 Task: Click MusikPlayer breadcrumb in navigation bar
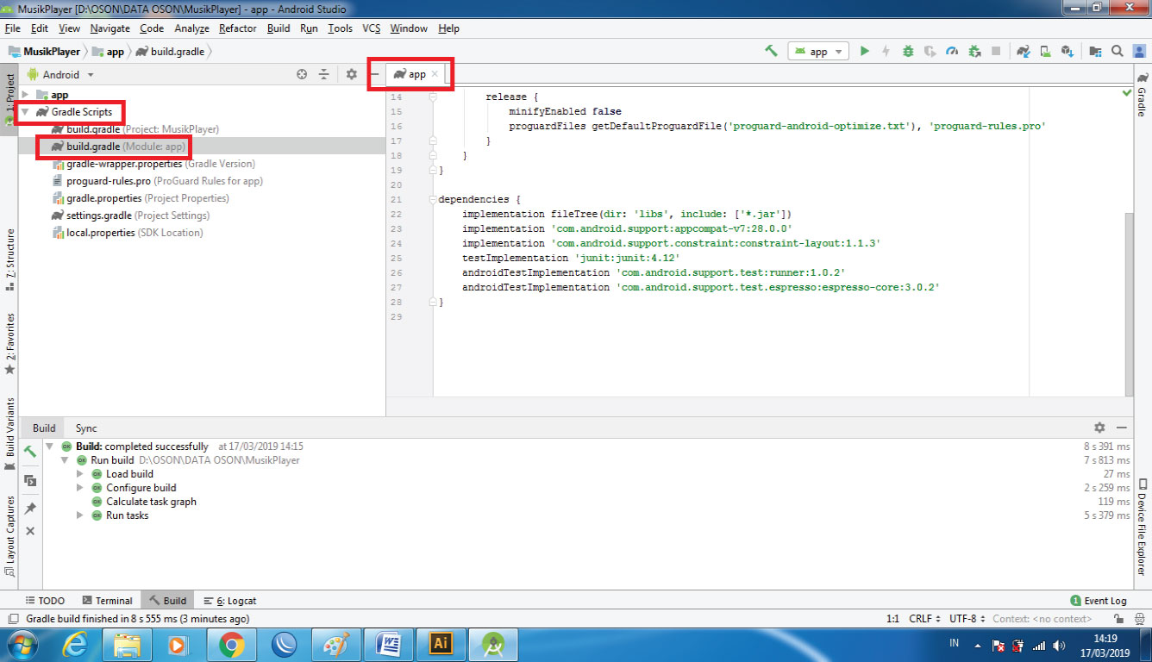(44, 52)
